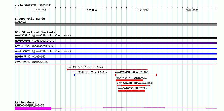Select nsv1045435 Coe2014 label
This screenshot has height=111, width=224.
point(30,57)
